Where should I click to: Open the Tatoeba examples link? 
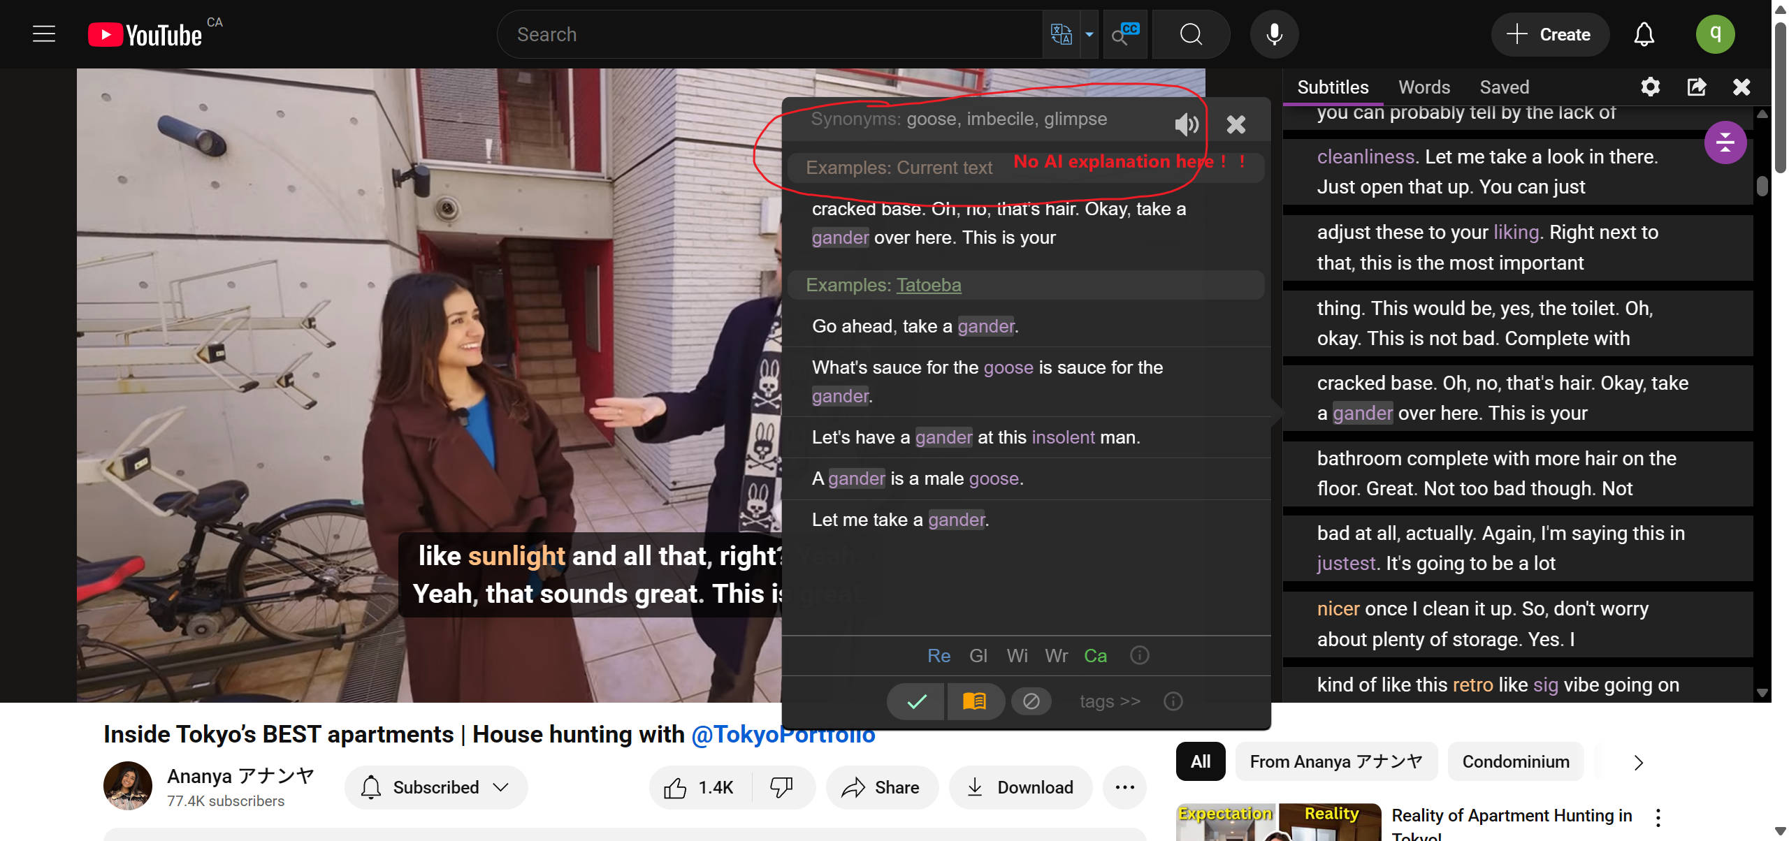(x=929, y=285)
